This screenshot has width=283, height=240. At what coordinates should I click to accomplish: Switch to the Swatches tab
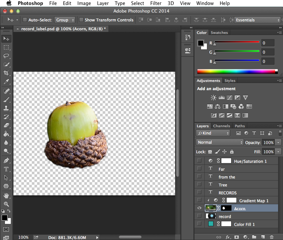(219, 32)
